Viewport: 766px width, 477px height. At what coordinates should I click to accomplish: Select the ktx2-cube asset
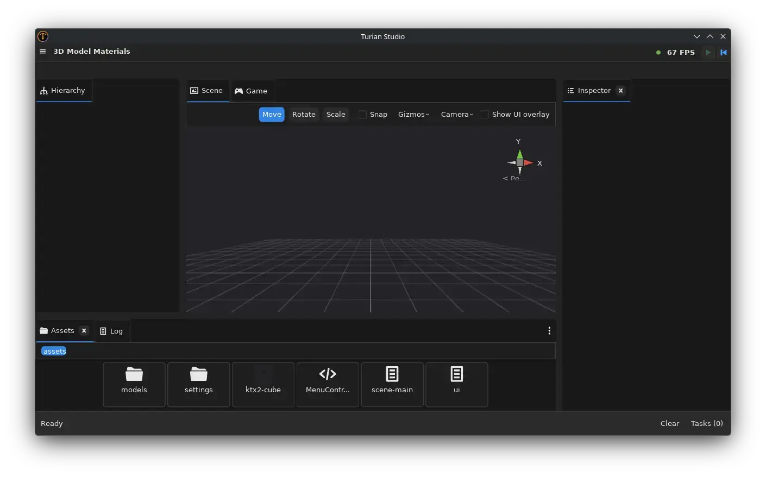pyautogui.click(x=263, y=385)
